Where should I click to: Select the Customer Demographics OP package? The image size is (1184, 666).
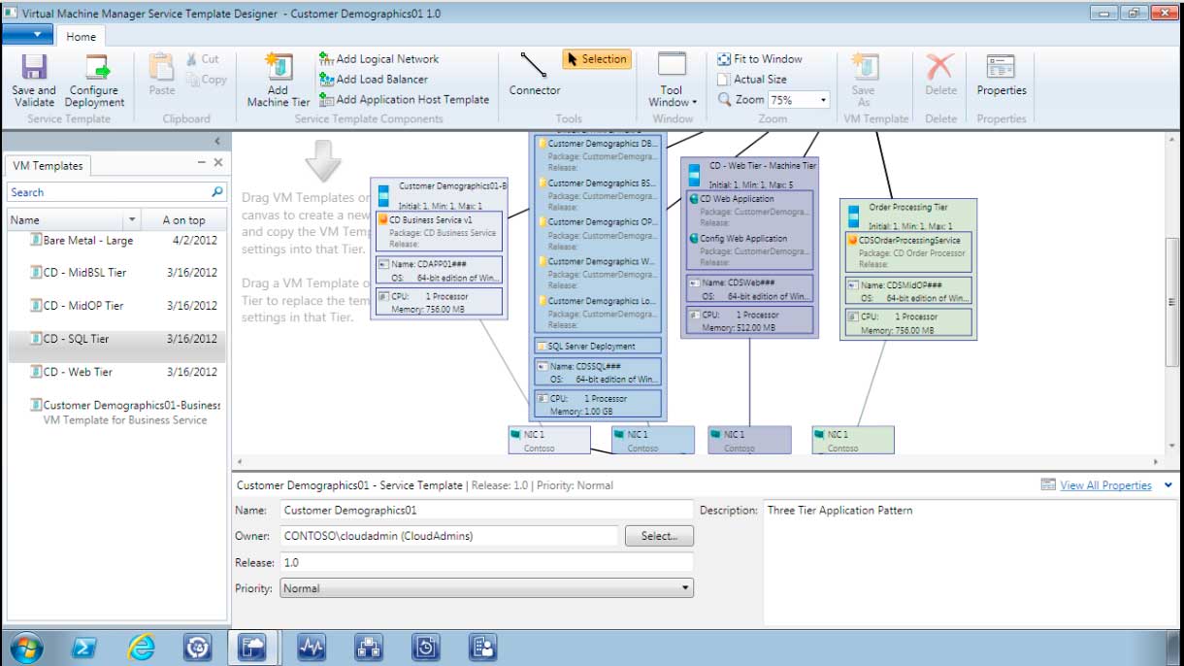(598, 235)
